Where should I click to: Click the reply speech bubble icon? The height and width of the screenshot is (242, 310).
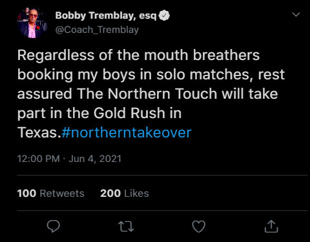pos(54,227)
